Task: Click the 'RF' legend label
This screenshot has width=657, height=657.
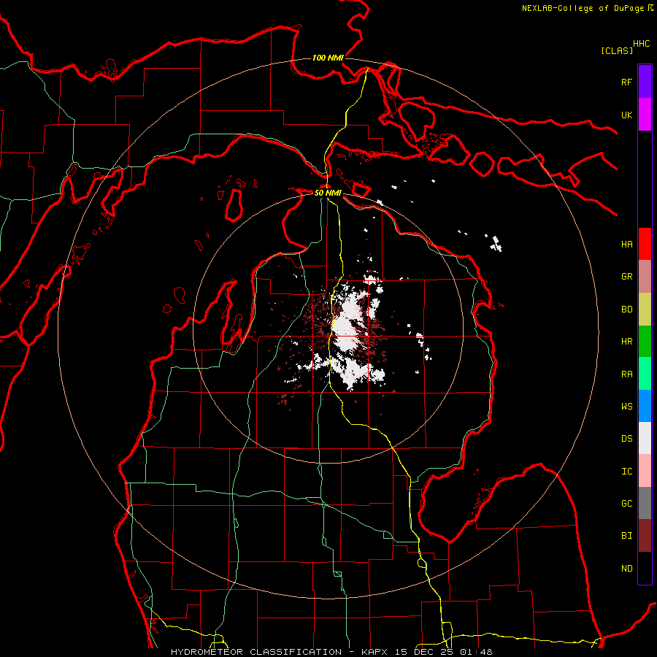Action: click(626, 82)
